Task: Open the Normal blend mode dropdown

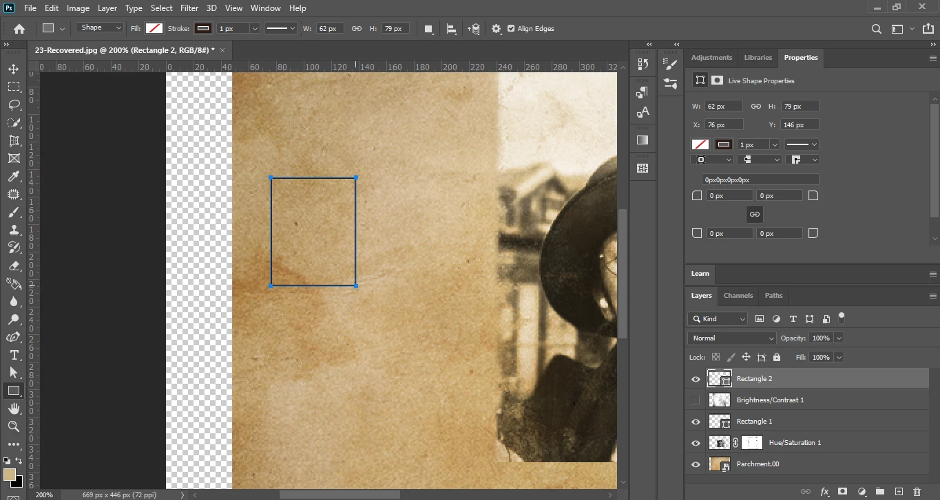Action: pyautogui.click(x=732, y=338)
